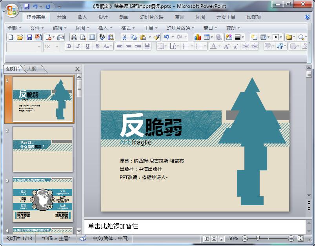Toggle Center alignment button
The image size is (315, 246).
click(x=129, y=47)
